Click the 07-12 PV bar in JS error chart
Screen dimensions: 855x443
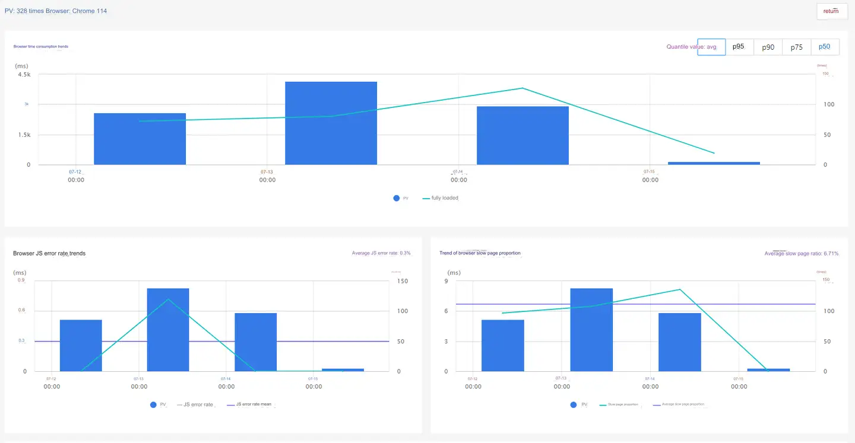pos(81,346)
